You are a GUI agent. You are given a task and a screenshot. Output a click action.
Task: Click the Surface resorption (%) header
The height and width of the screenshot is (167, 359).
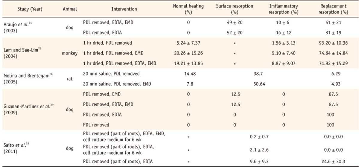pos(232,9)
